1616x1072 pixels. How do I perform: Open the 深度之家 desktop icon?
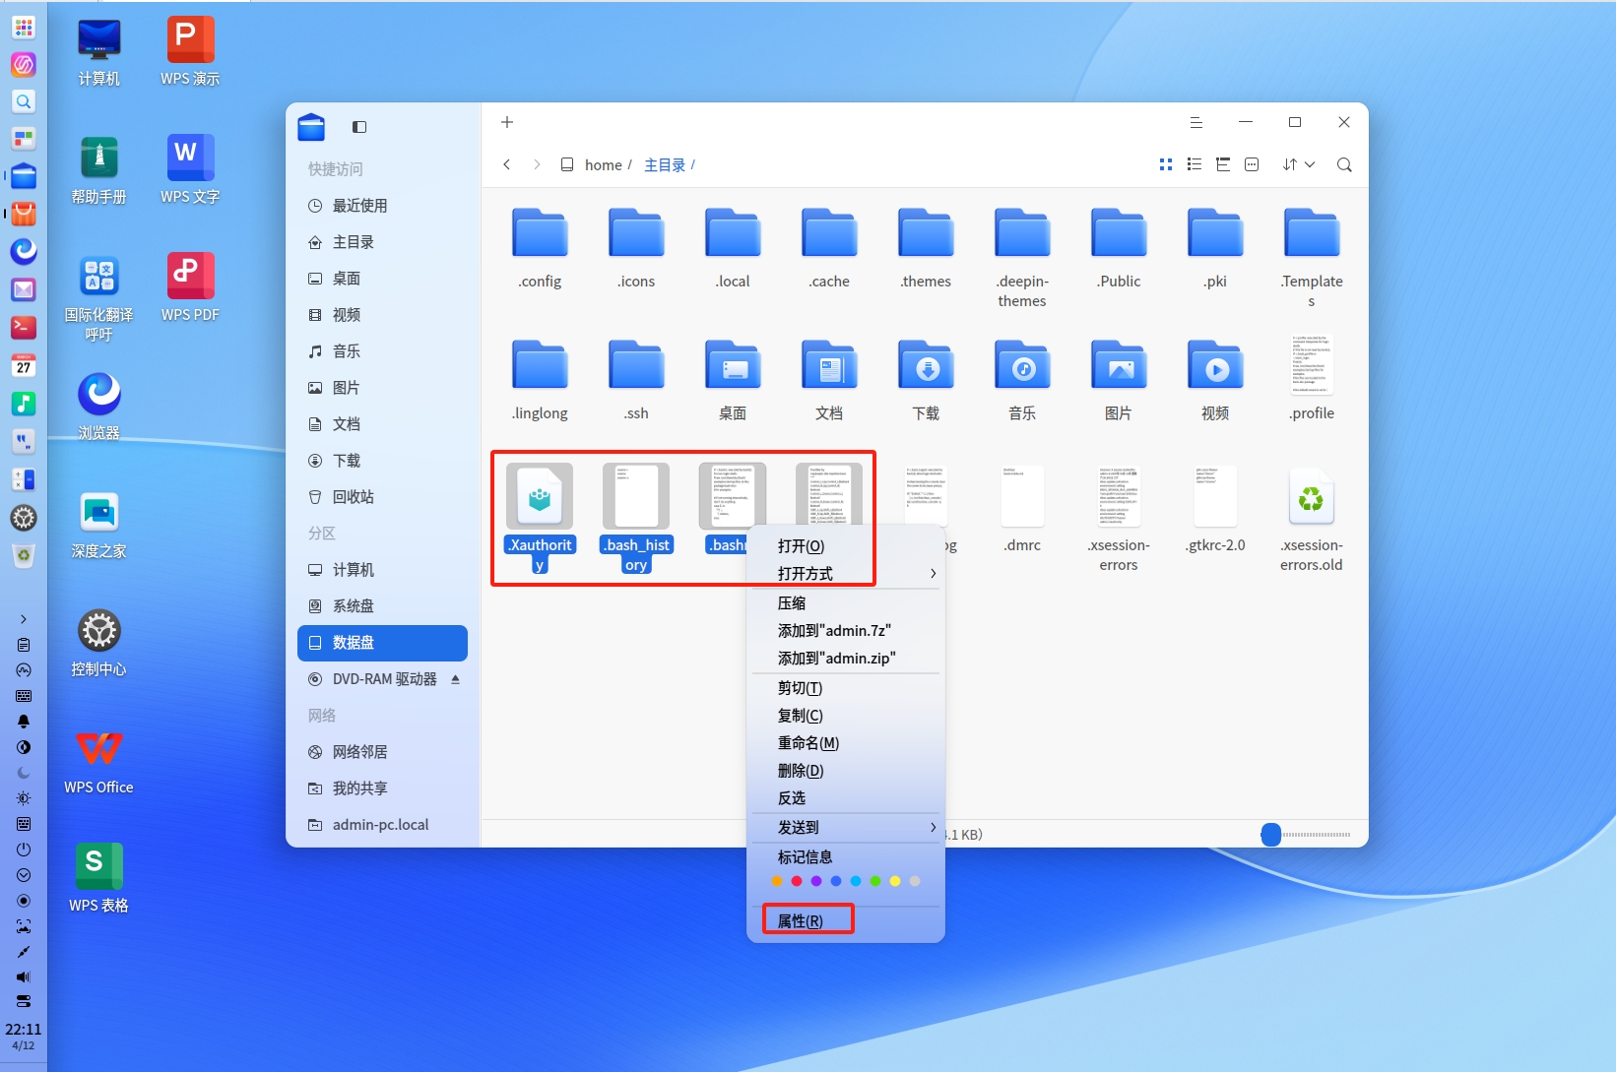click(98, 524)
